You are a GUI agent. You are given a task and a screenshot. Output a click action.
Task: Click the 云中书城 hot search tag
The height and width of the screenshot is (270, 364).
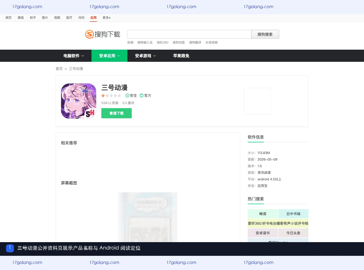[293, 214]
